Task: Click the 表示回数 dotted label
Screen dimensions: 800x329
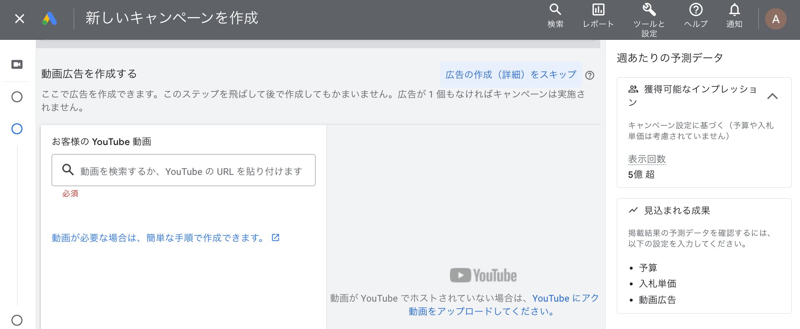Action: pos(647,159)
